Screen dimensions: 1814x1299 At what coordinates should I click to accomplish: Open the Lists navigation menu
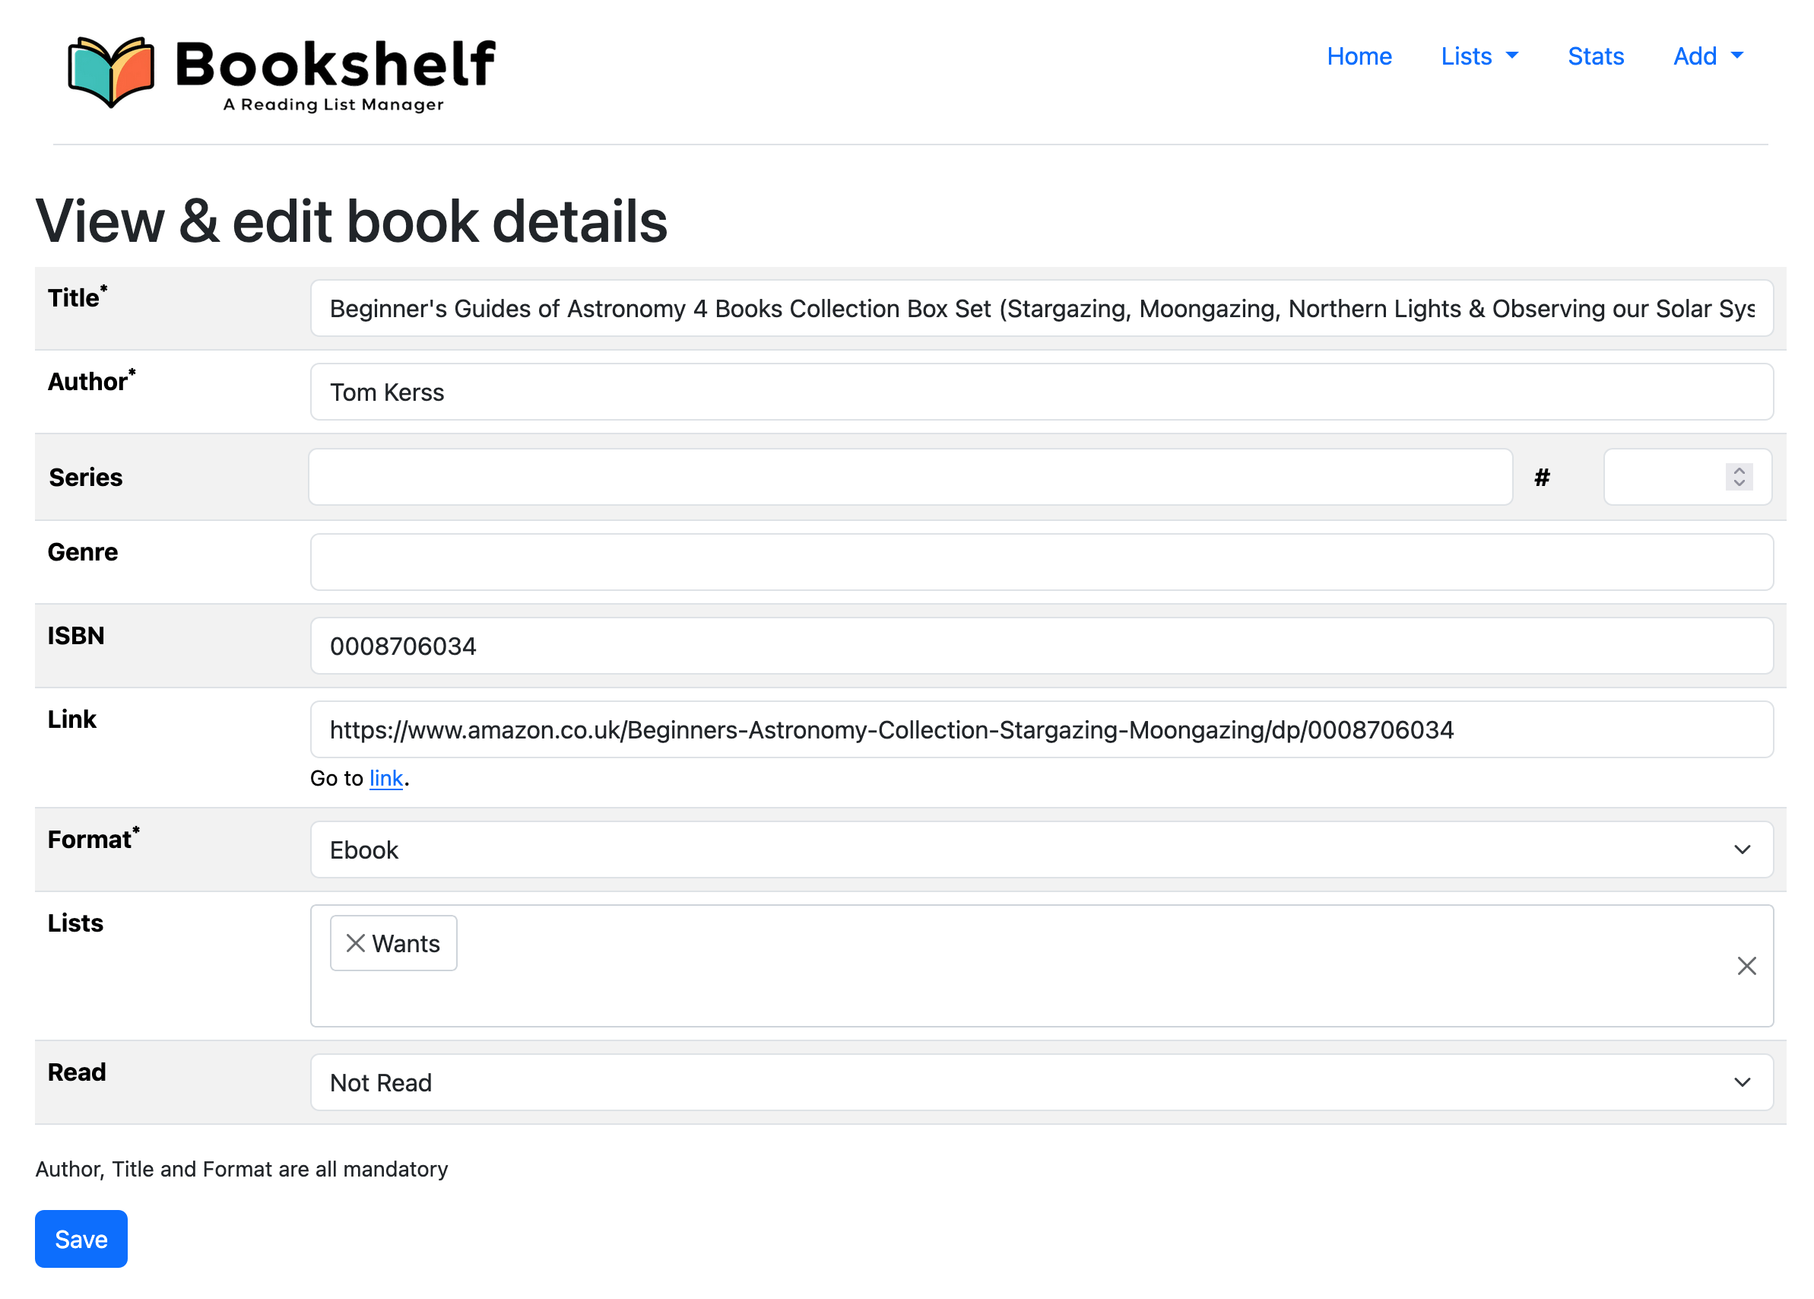pos(1477,56)
